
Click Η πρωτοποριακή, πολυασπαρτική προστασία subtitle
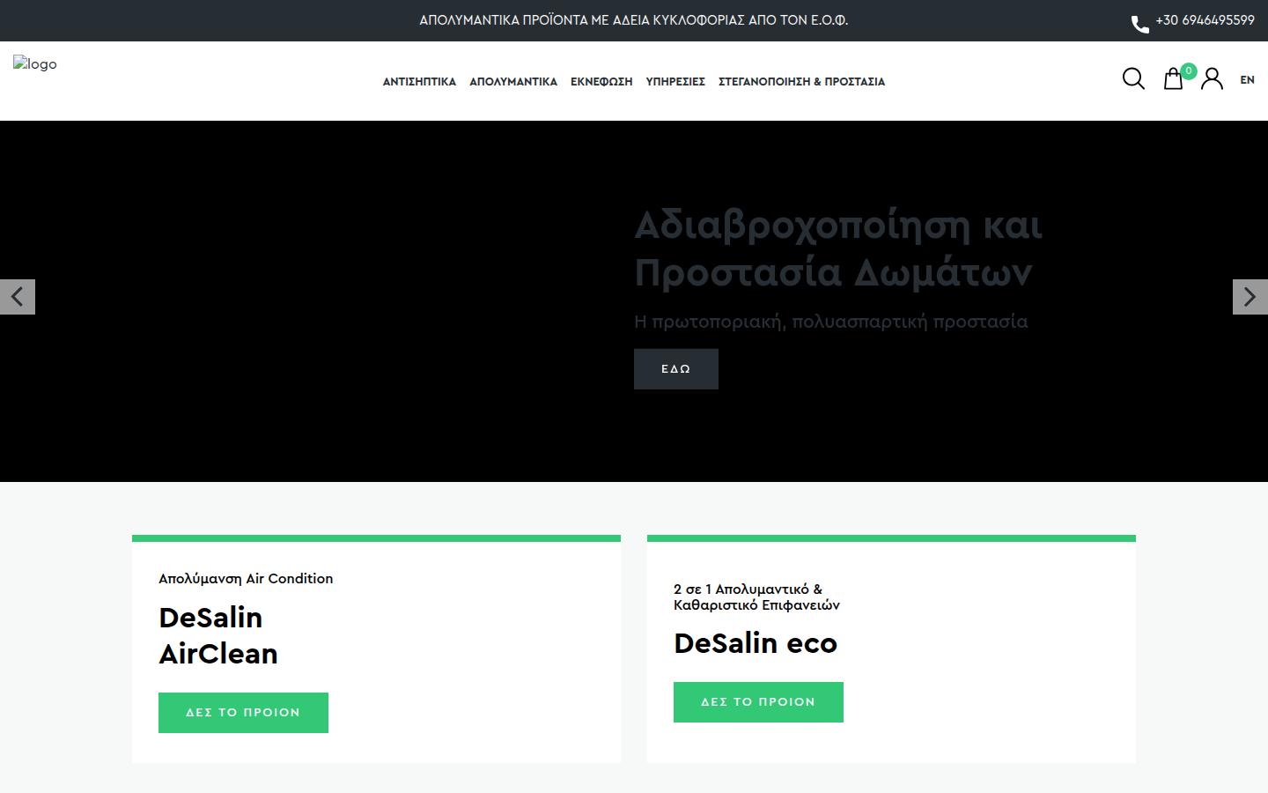point(830,322)
